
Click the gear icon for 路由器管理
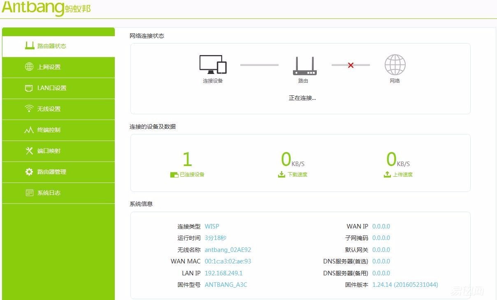[x=29, y=172]
